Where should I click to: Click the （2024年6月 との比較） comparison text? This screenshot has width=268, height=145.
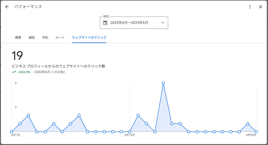click(x=49, y=72)
